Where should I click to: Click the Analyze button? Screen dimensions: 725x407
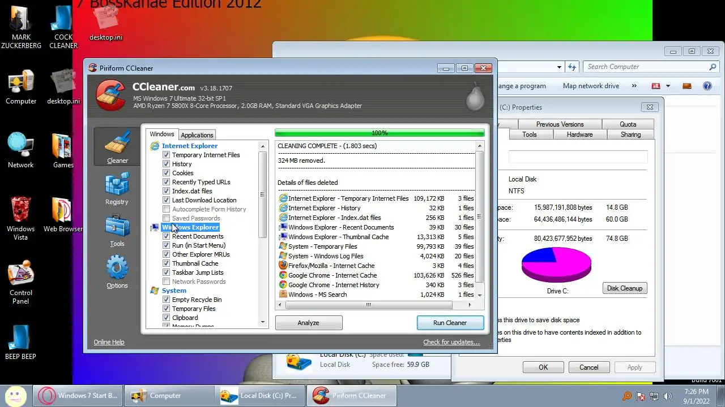[x=309, y=323]
